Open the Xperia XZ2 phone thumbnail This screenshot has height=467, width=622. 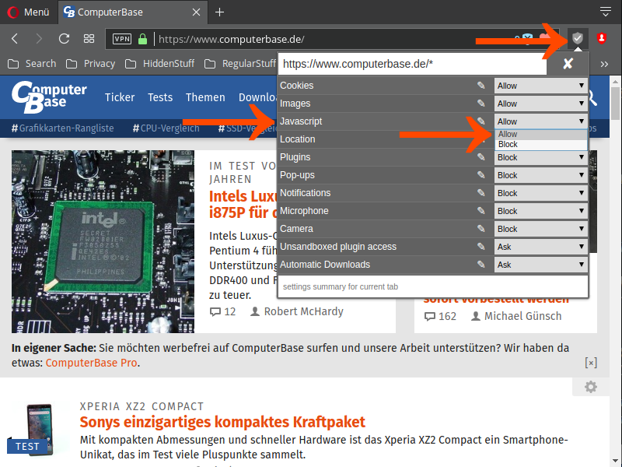click(x=39, y=428)
